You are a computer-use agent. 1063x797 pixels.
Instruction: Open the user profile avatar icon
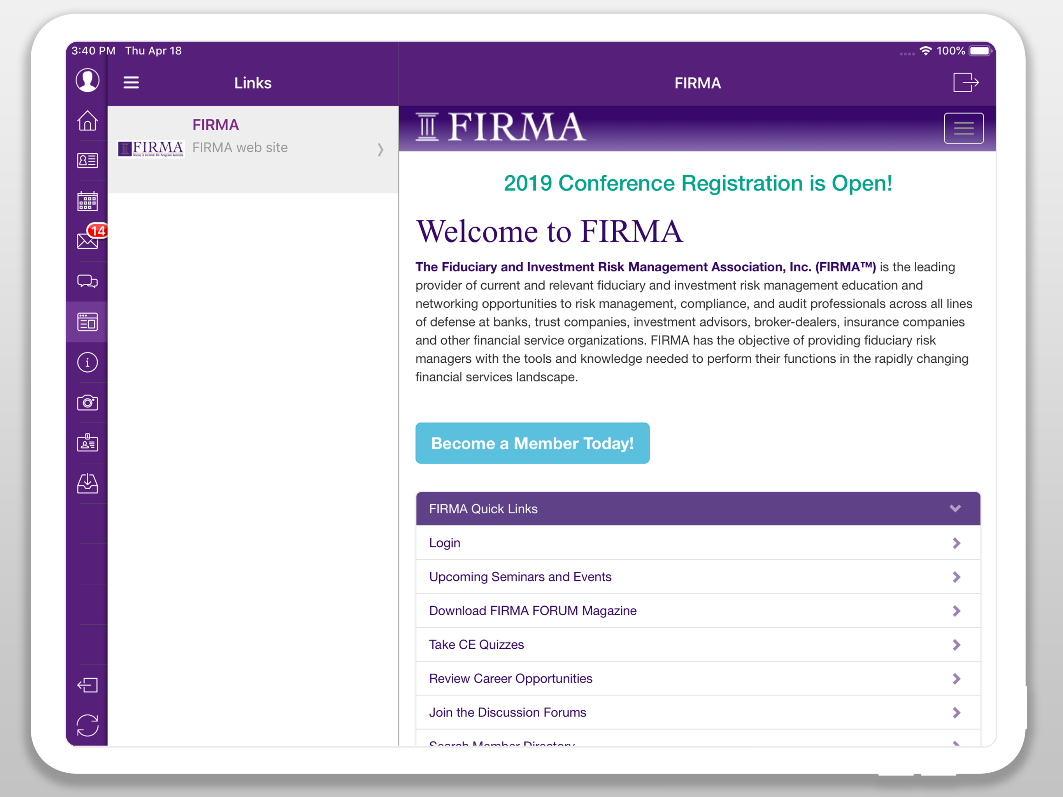point(88,80)
